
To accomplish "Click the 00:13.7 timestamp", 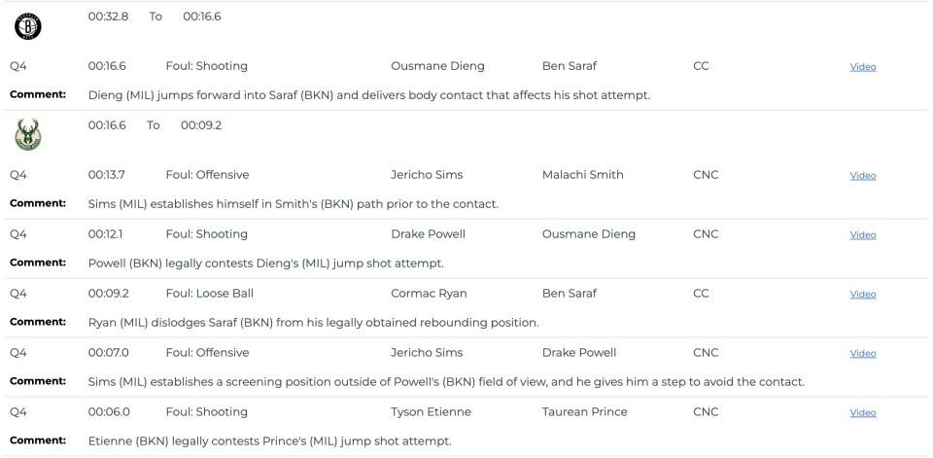I will click(106, 175).
